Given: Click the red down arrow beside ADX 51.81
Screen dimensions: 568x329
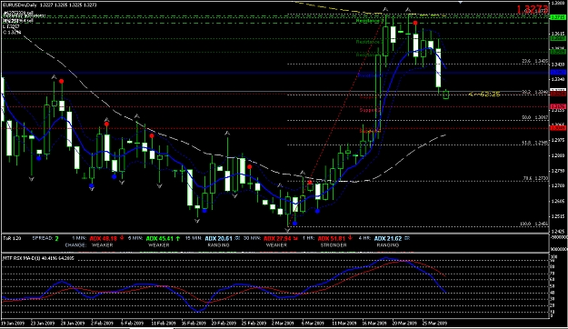Looking at the screenshot, I should click(x=350, y=238).
